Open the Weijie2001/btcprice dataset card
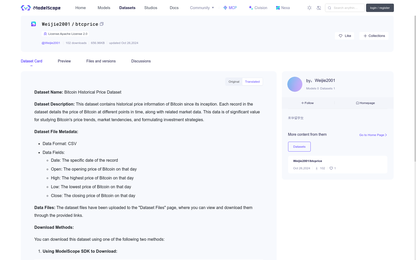 [337, 165]
